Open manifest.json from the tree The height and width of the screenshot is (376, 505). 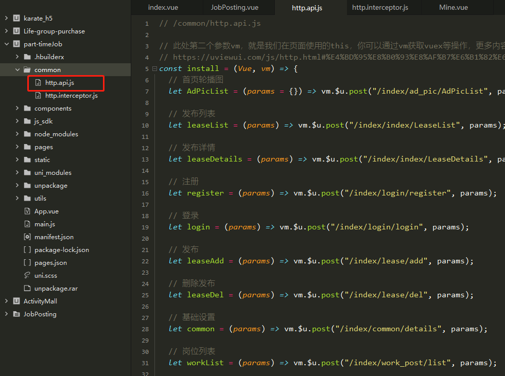tap(54, 237)
